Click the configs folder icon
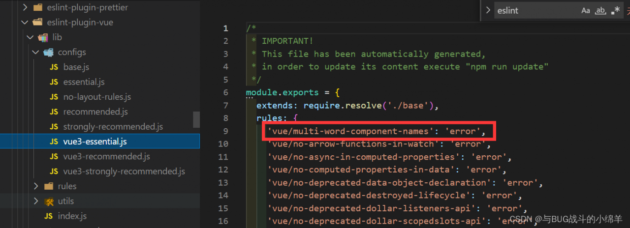This screenshot has width=630, height=228. click(48, 52)
